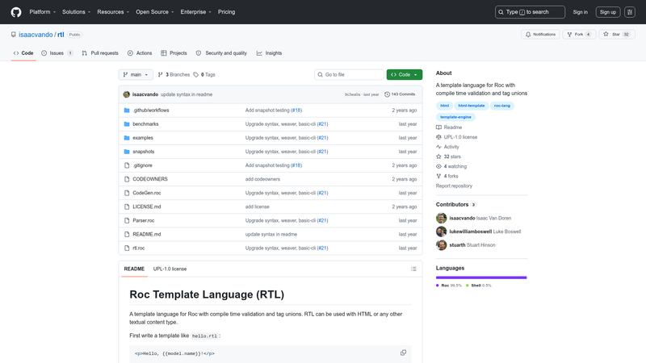Switch to UPL-1.0 license tab in README panel
646x363 pixels.
pyautogui.click(x=170, y=269)
